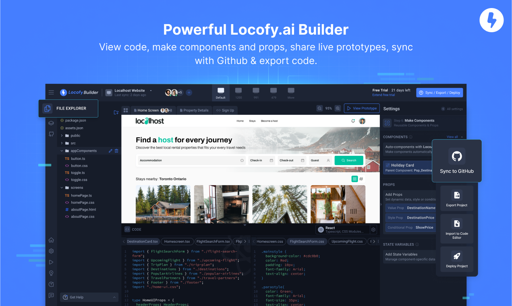Viewport: 512px width, 306px height.
Task: Select the green grid view in stays listing
Action: (x=354, y=179)
